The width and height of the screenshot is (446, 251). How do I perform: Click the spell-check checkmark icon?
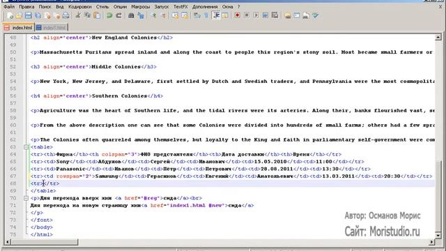315,15
